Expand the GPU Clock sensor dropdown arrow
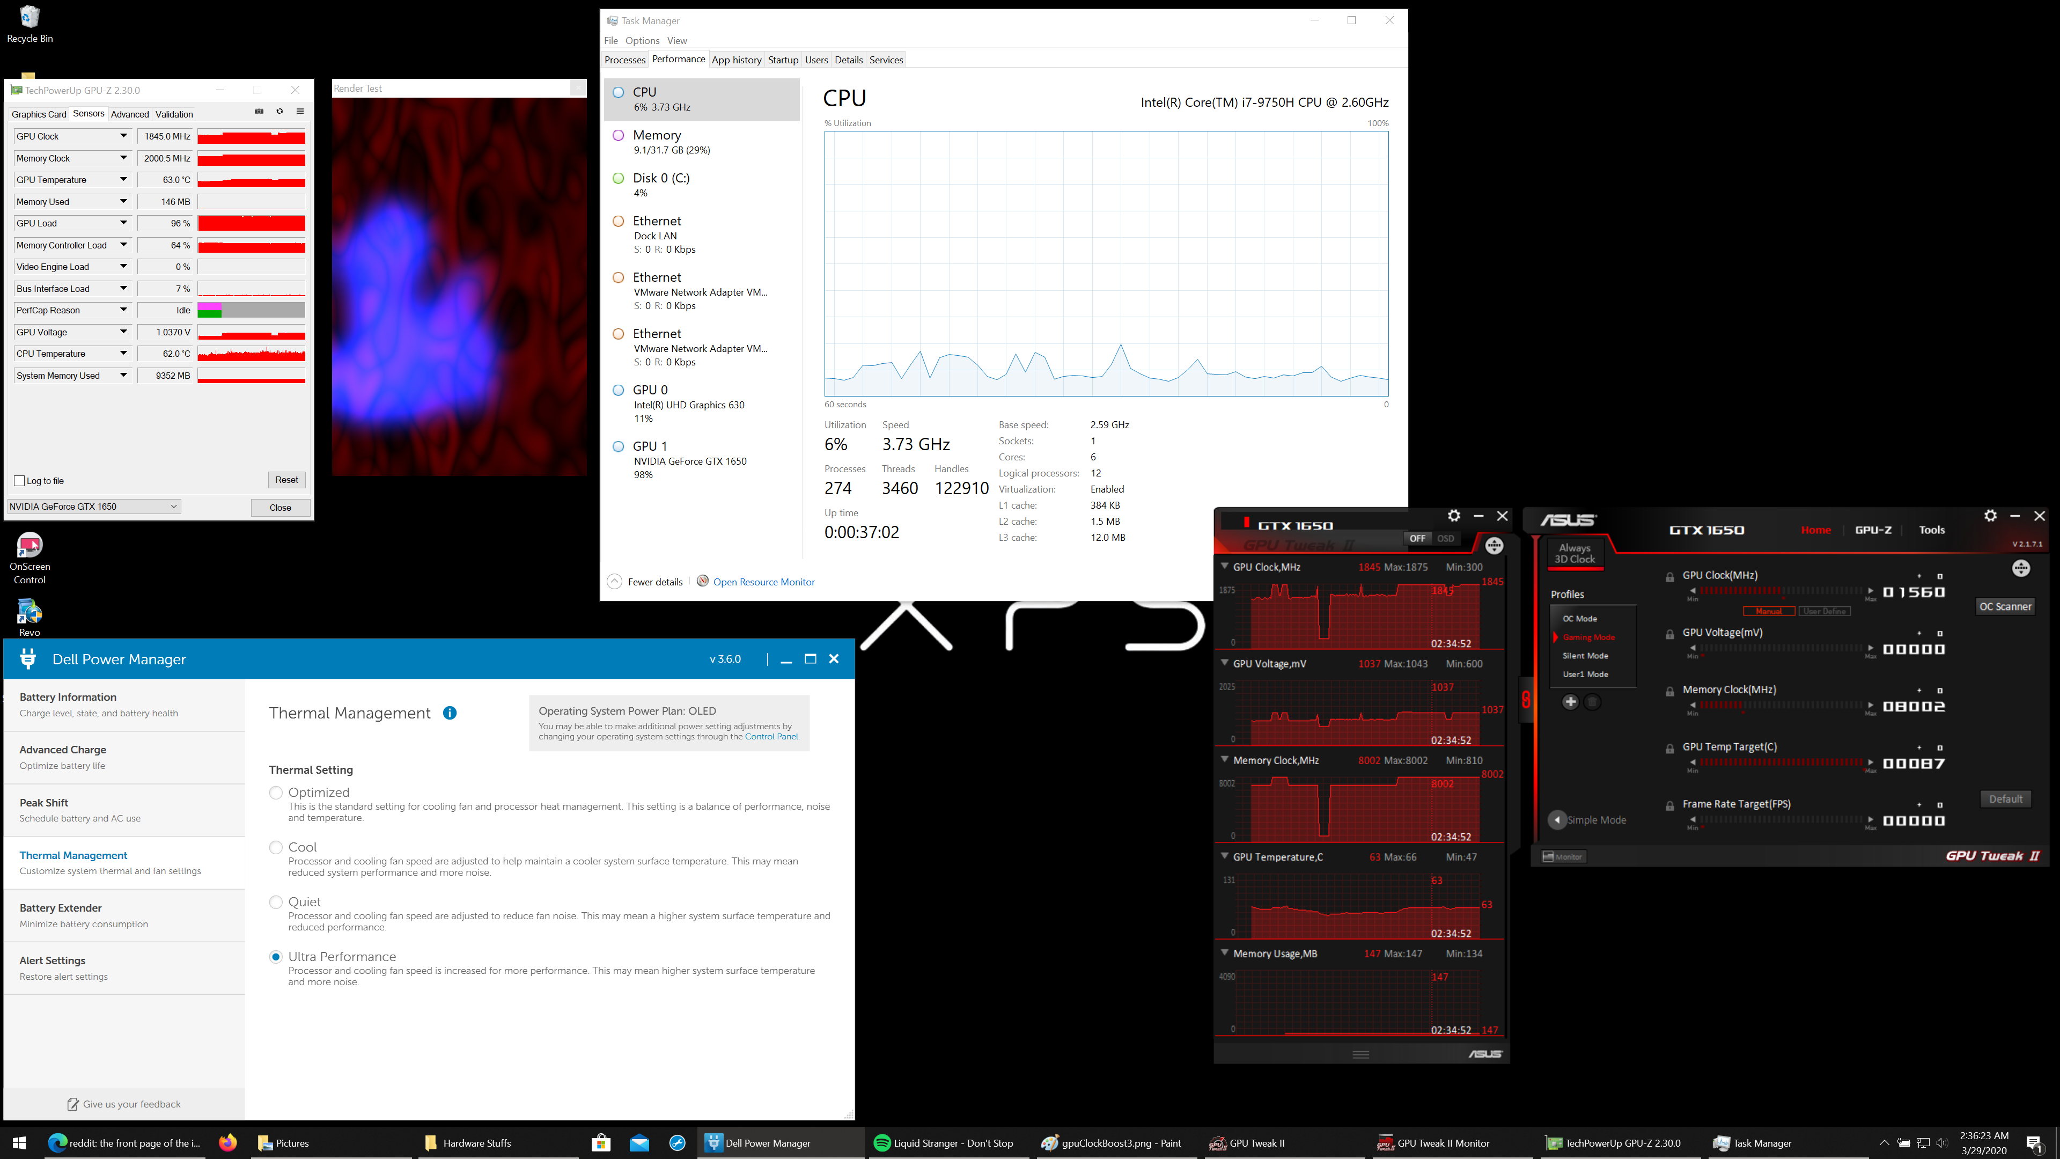 pyautogui.click(x=124, y=136)
